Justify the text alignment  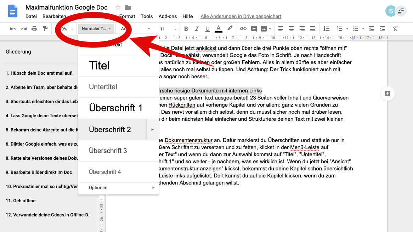coord(313,29)
